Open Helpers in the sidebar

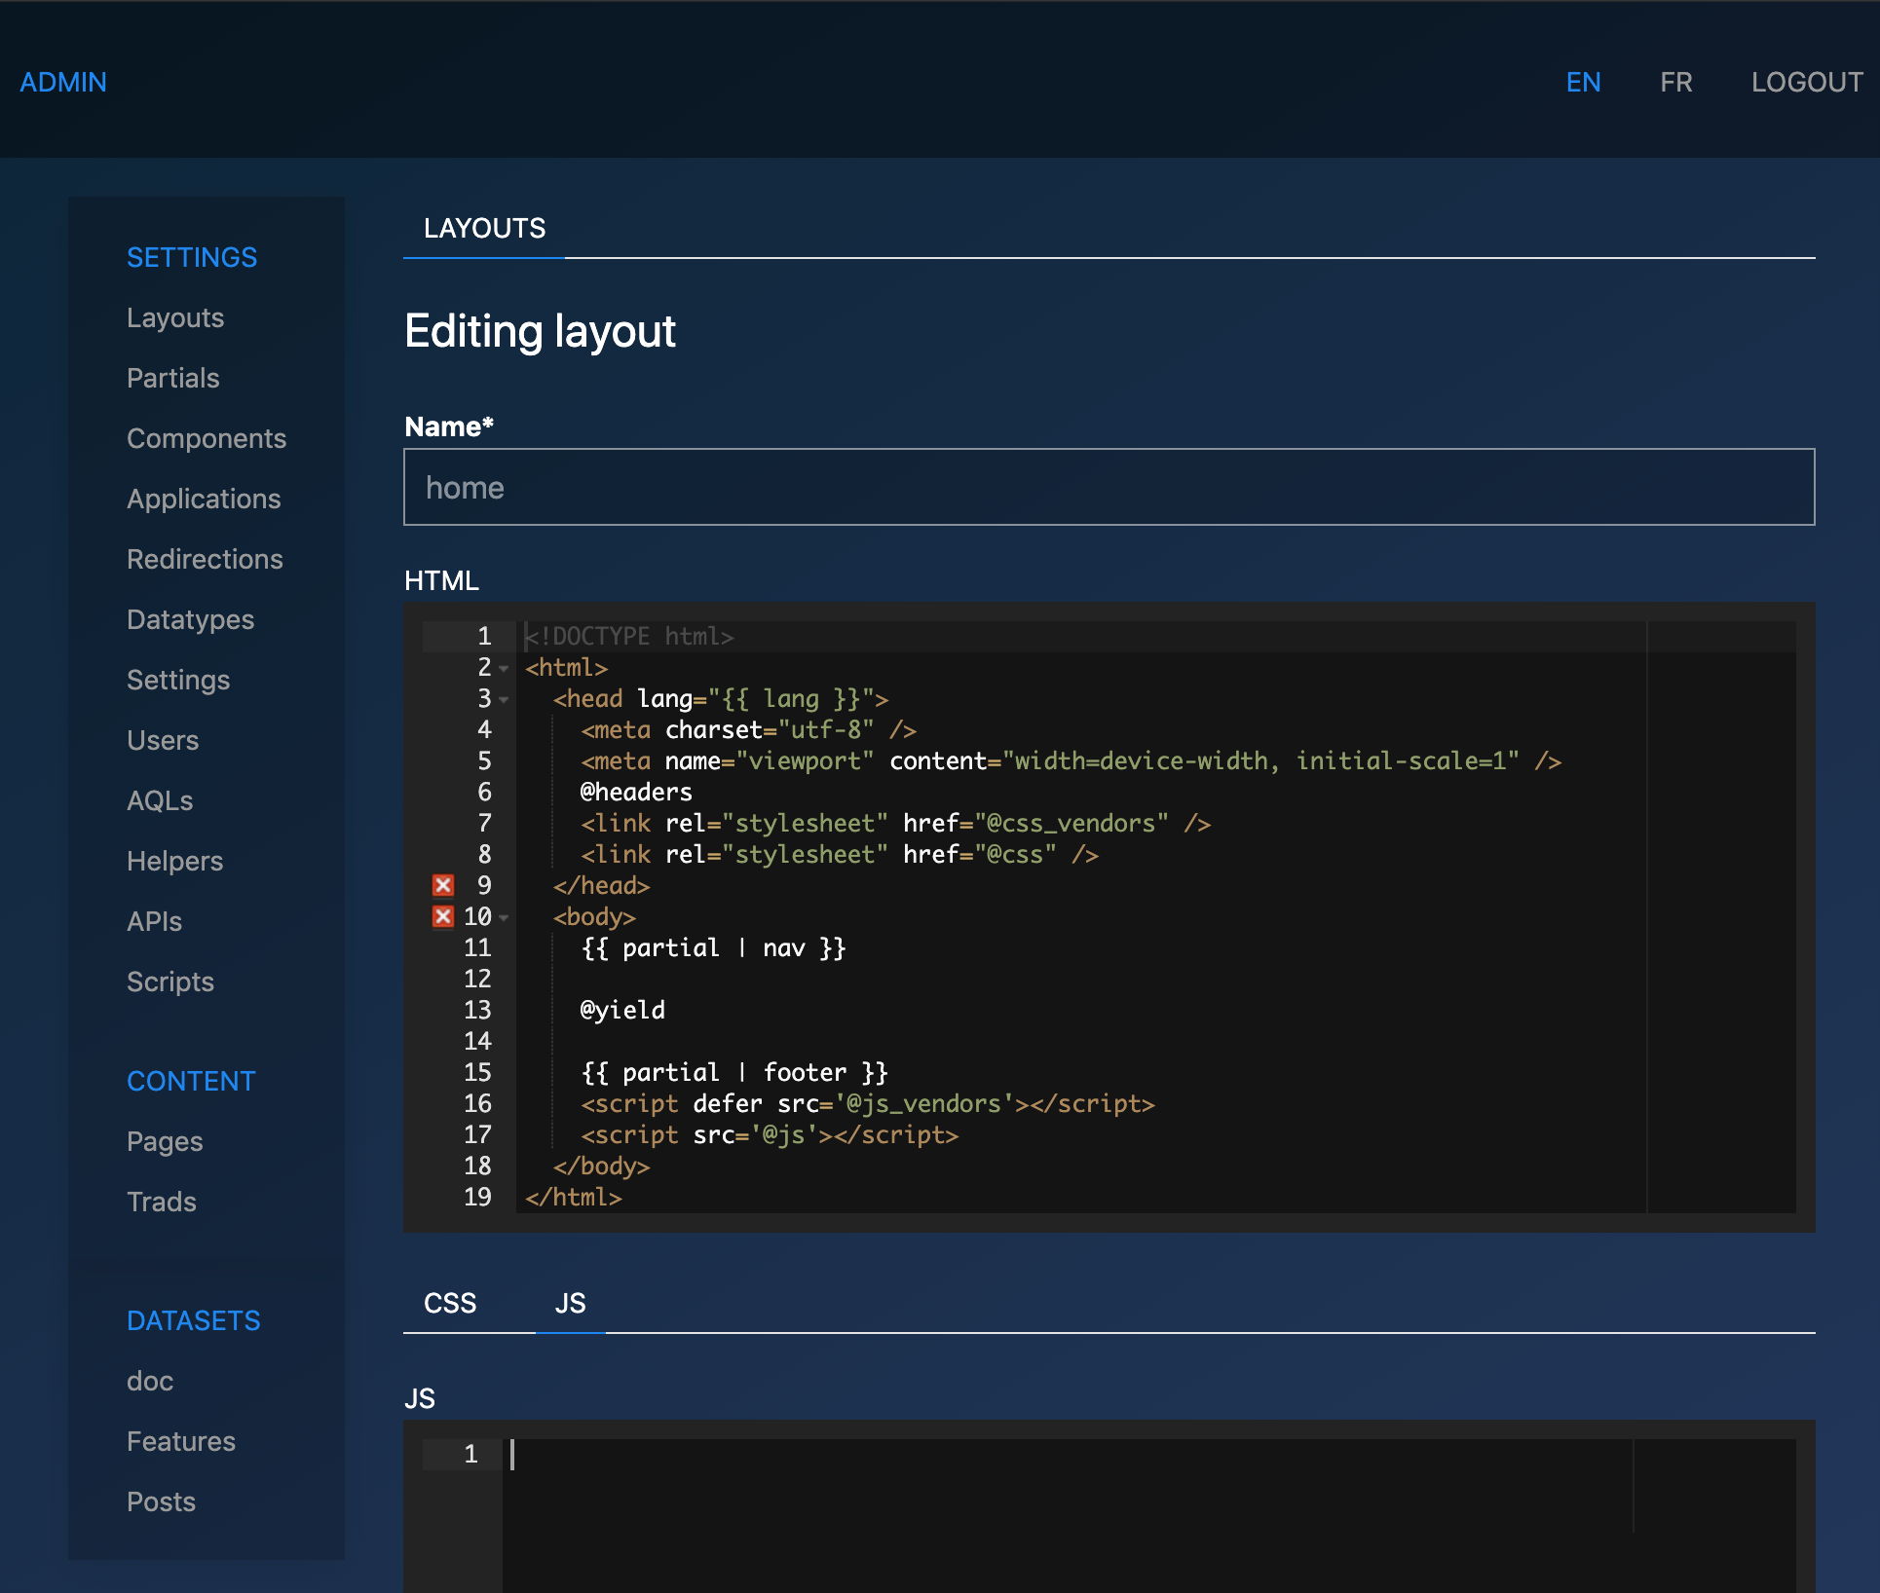pyautogui.click(x=174, y=861)
